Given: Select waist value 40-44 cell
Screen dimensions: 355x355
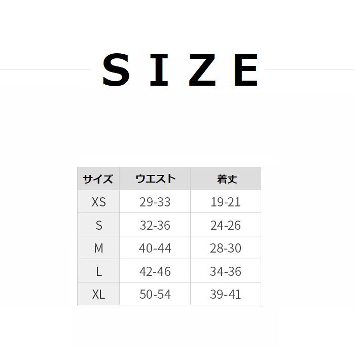Looking at the screenshot, I should tap(155, 247).
